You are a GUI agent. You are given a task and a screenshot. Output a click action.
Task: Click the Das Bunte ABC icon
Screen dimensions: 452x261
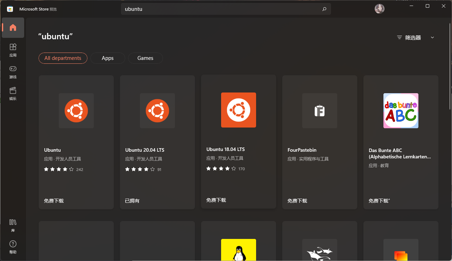pos(401,111)
